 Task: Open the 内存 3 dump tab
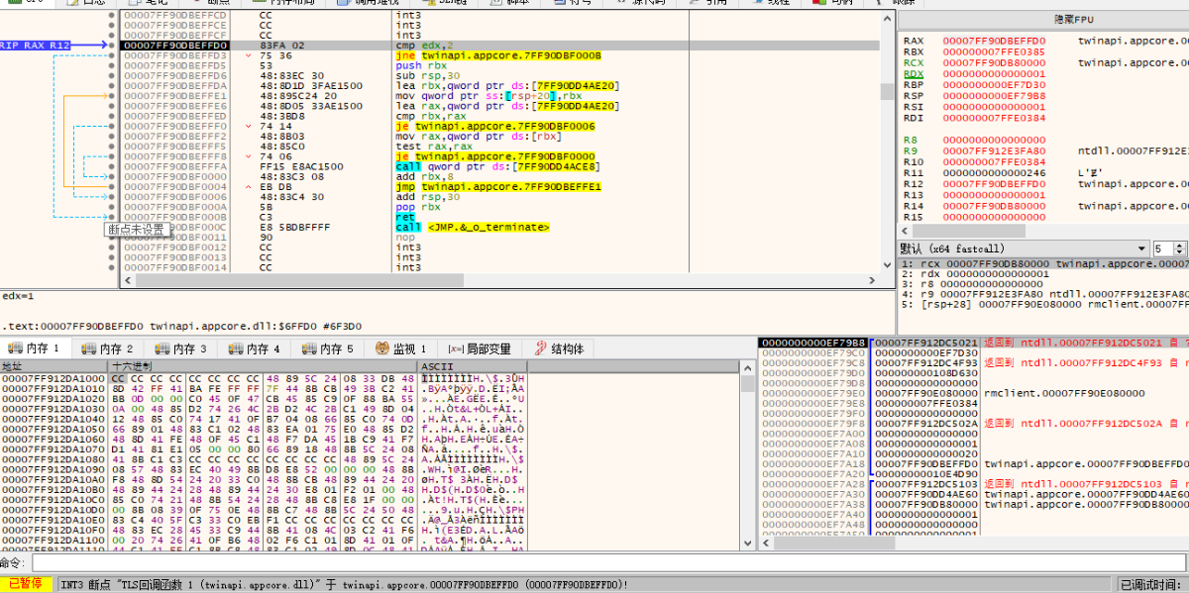[x=182, y=348]
